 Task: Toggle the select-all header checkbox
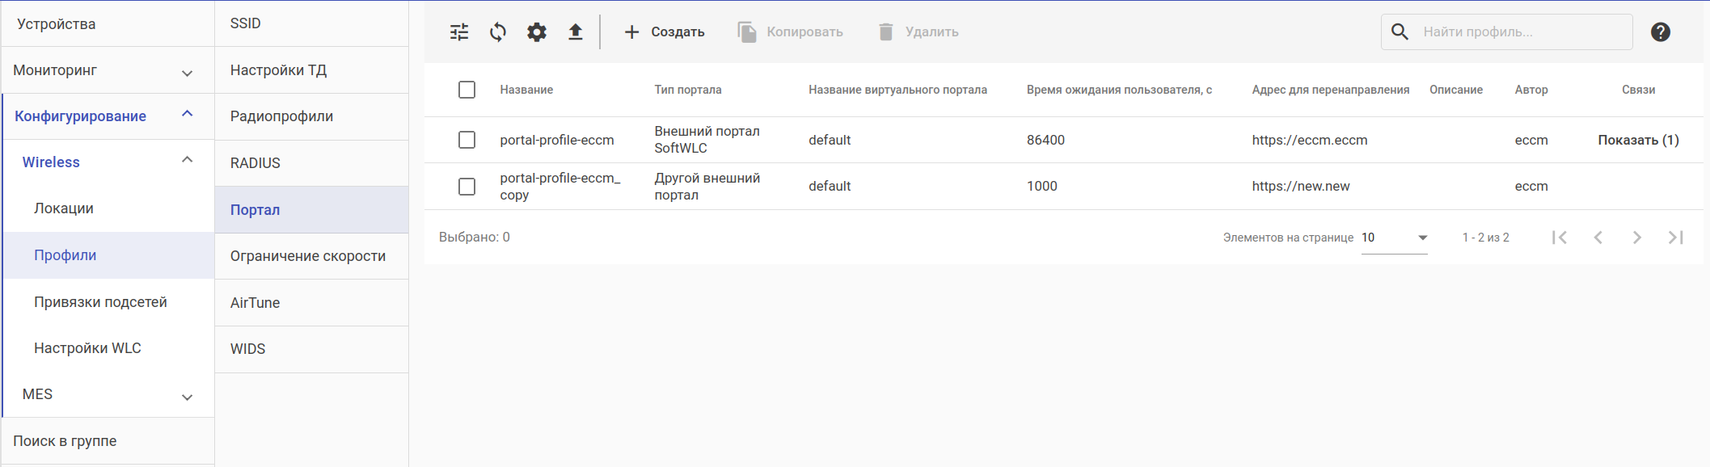pyautogui.click(x=467, y=90)
